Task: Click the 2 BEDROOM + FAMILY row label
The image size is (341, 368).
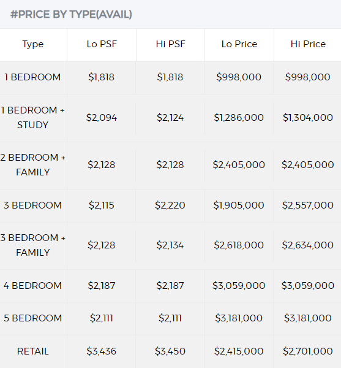Action: 32,165
